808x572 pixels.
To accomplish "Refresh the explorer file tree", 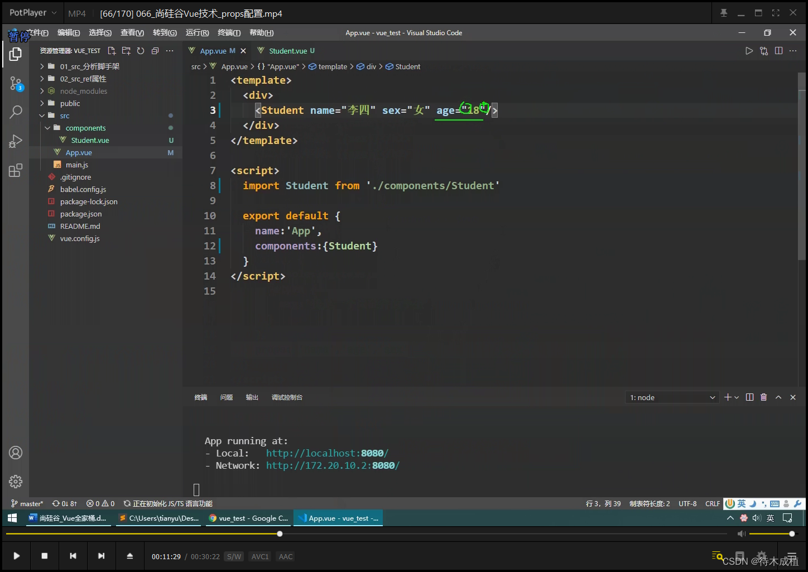I will tap(141, 51).
